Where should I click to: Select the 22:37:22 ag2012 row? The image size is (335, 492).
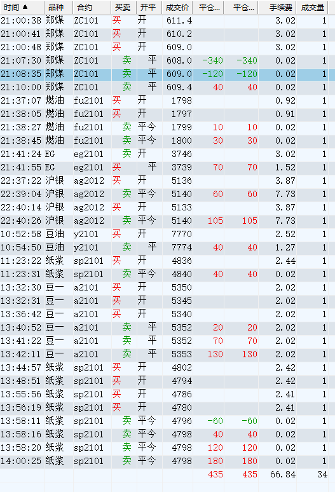tap(168, 181)
